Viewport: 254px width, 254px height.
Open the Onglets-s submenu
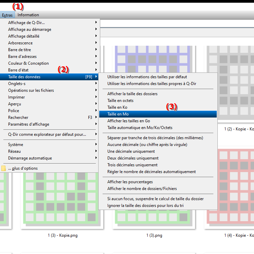[49, 84]
